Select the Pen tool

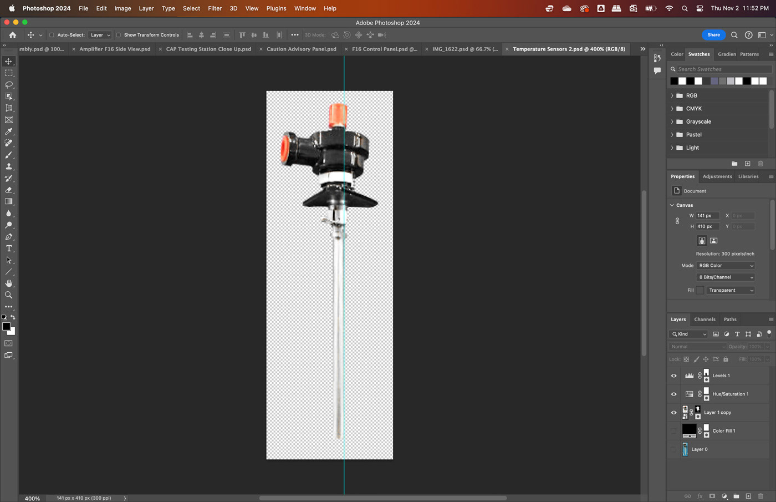coord(9,237)
